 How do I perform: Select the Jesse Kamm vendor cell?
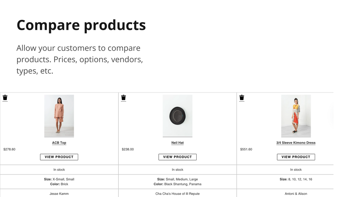click(59, 193)
